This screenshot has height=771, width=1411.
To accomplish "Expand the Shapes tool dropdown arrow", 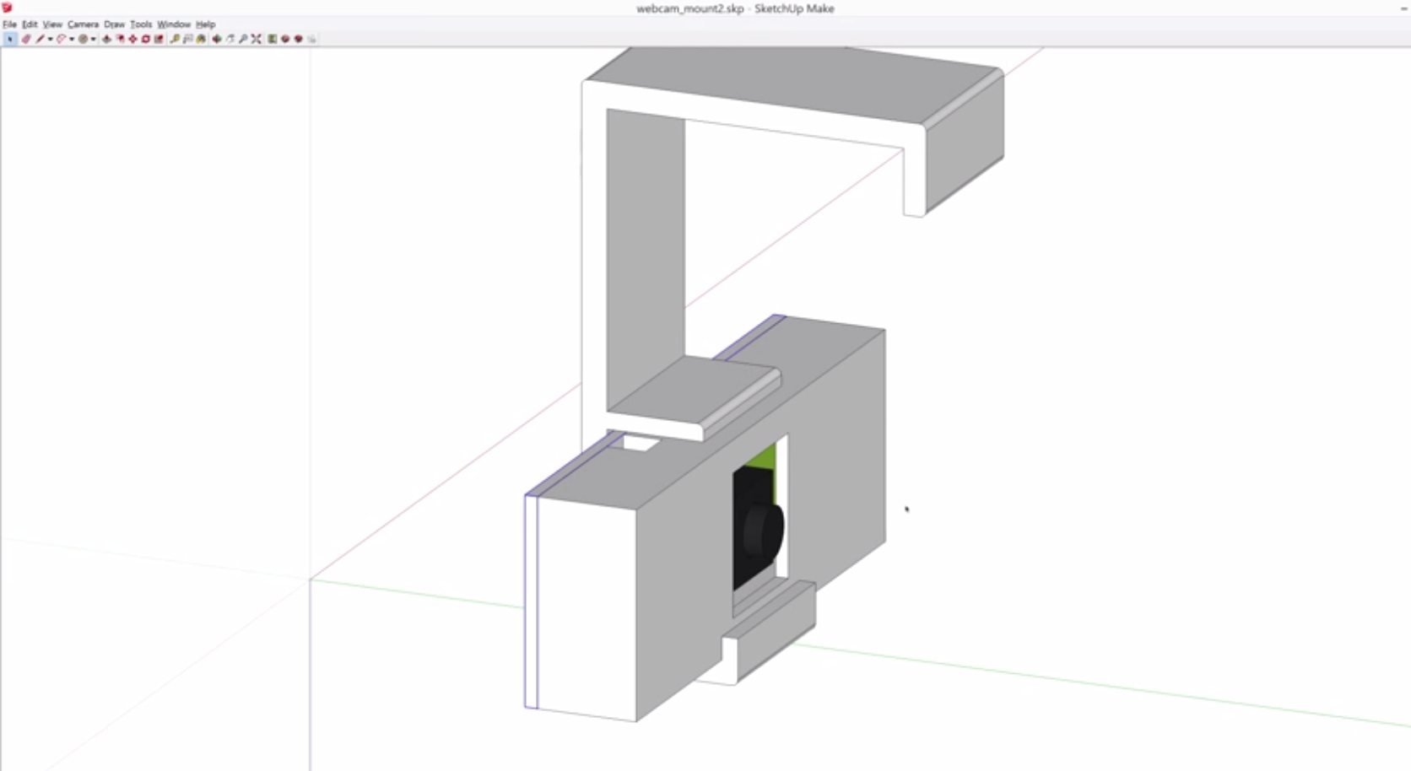I will click(93, 39).
